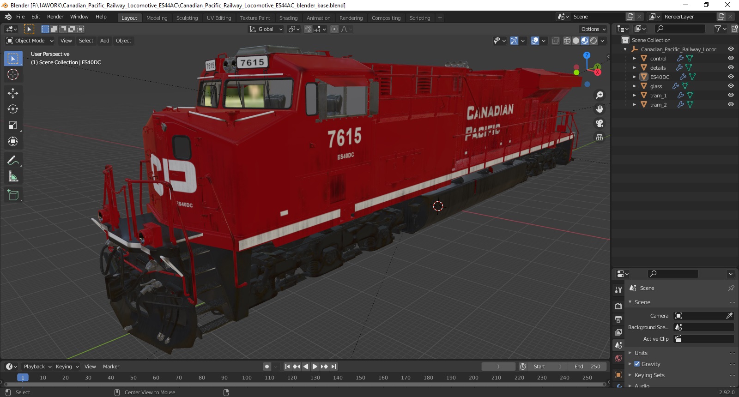Activate the Transform tool
This screenshot has height=397, width=739.
pyautogui.click(x=13, y=141)
